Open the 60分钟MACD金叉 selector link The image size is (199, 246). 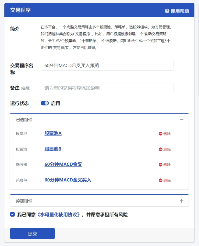tap(63, 164)
